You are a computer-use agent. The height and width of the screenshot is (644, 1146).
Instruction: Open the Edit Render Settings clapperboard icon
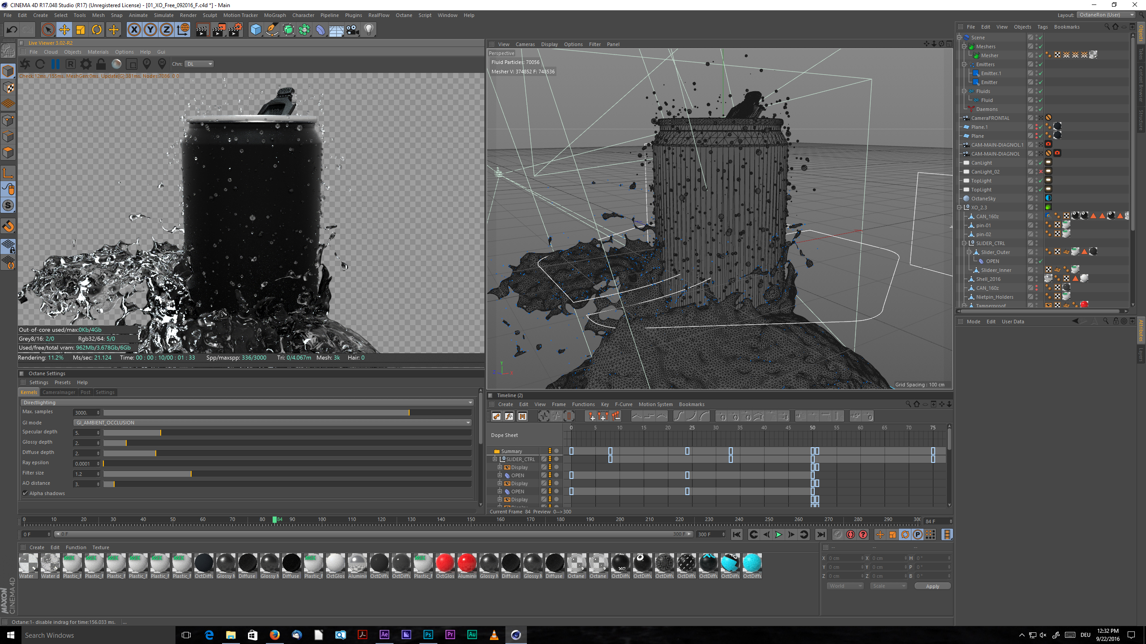(x=235, y=30)
